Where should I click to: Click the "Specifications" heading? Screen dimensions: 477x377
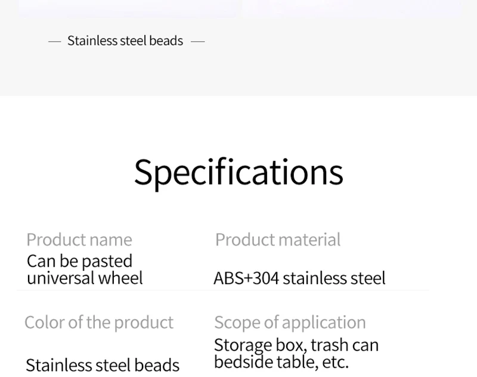(x=238, y=172)
